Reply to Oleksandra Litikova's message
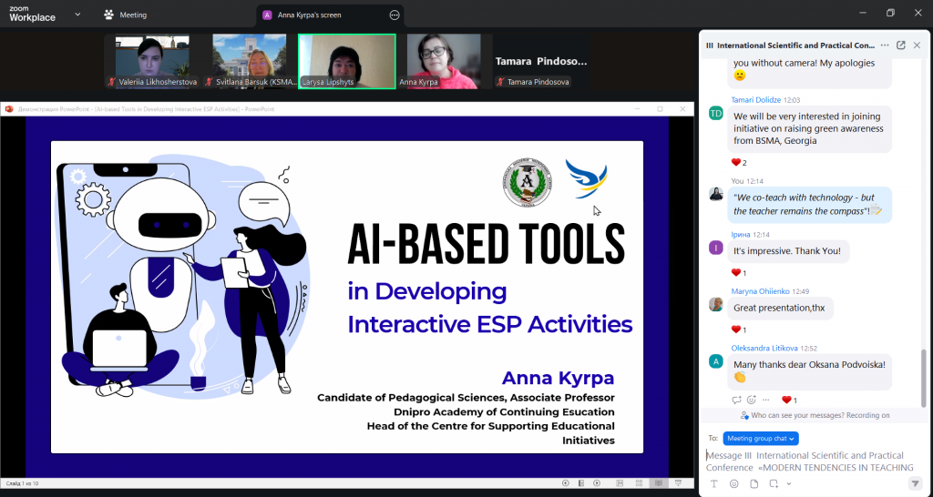 pos(736,400)
